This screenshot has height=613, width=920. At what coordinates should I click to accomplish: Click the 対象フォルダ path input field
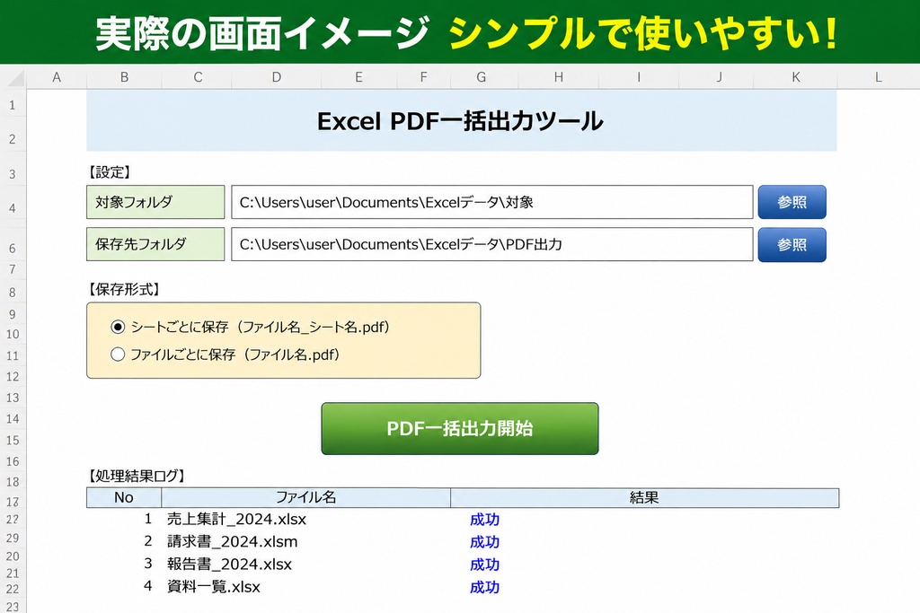point(491,202)
